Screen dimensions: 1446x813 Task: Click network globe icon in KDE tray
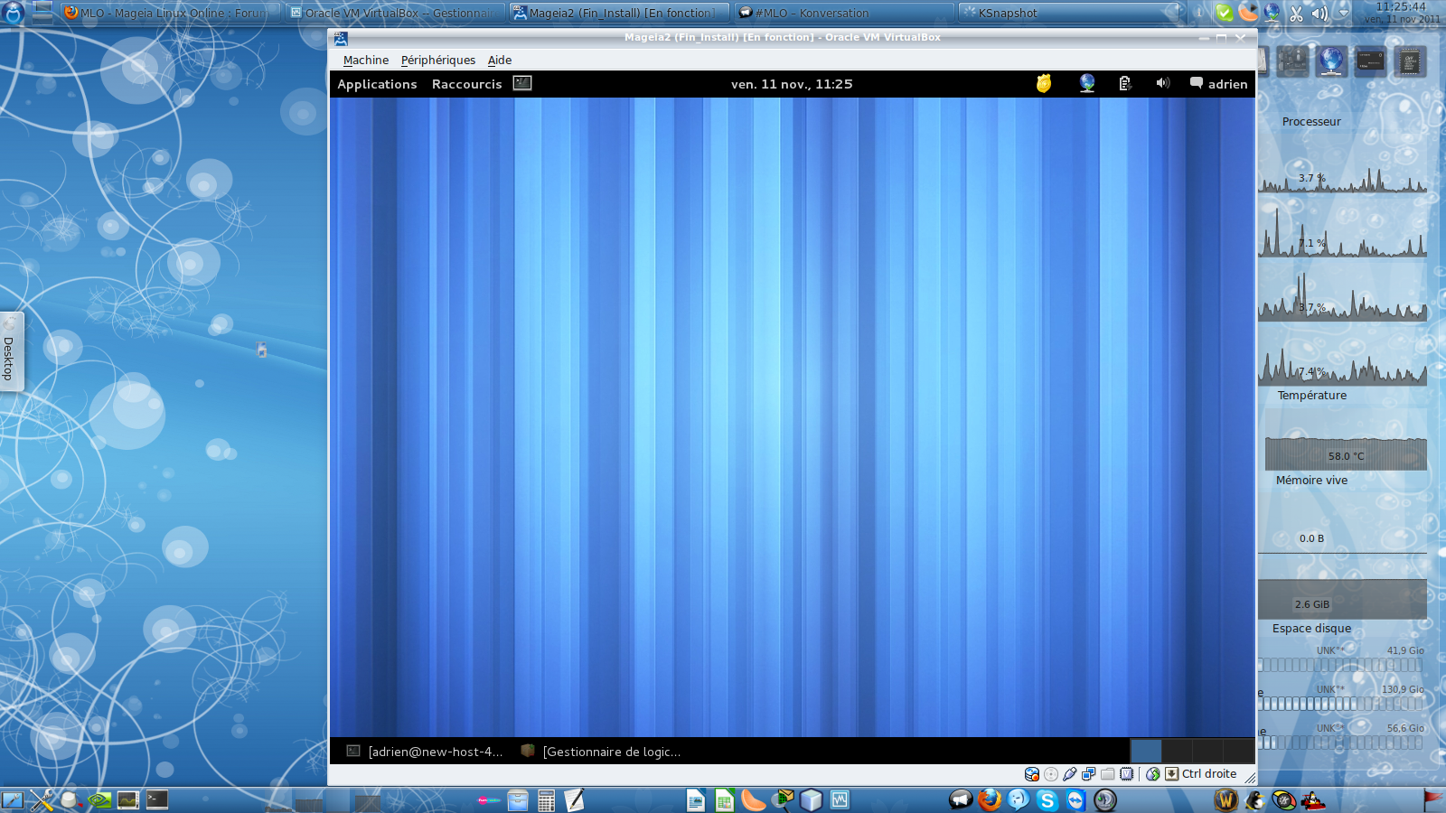1272,13
